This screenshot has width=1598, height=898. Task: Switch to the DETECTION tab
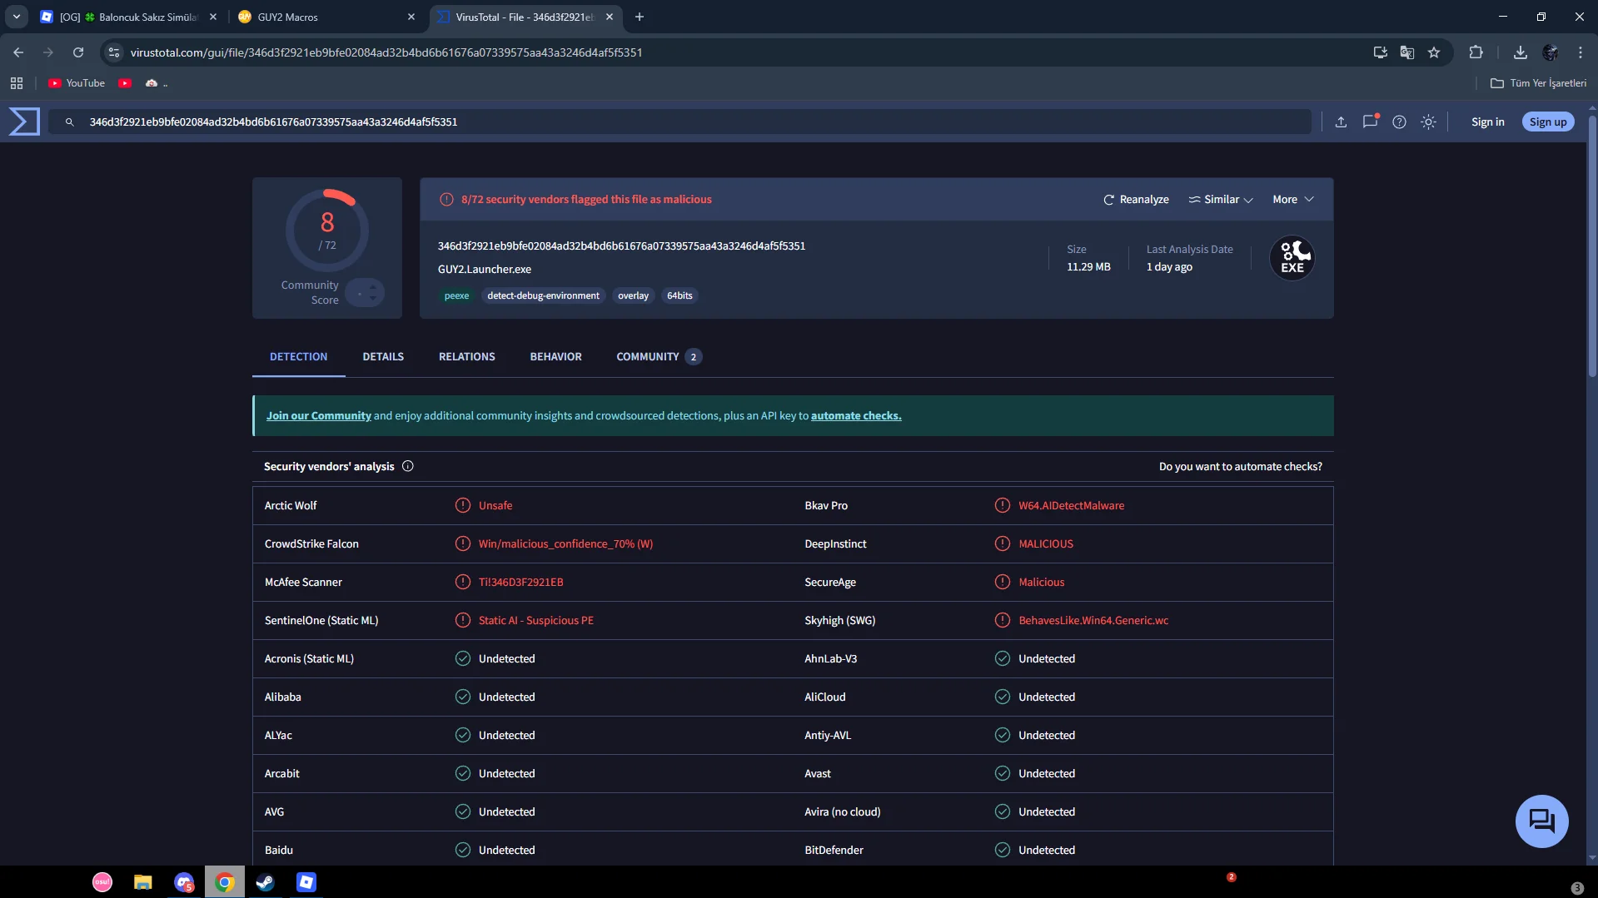point(299,357)
